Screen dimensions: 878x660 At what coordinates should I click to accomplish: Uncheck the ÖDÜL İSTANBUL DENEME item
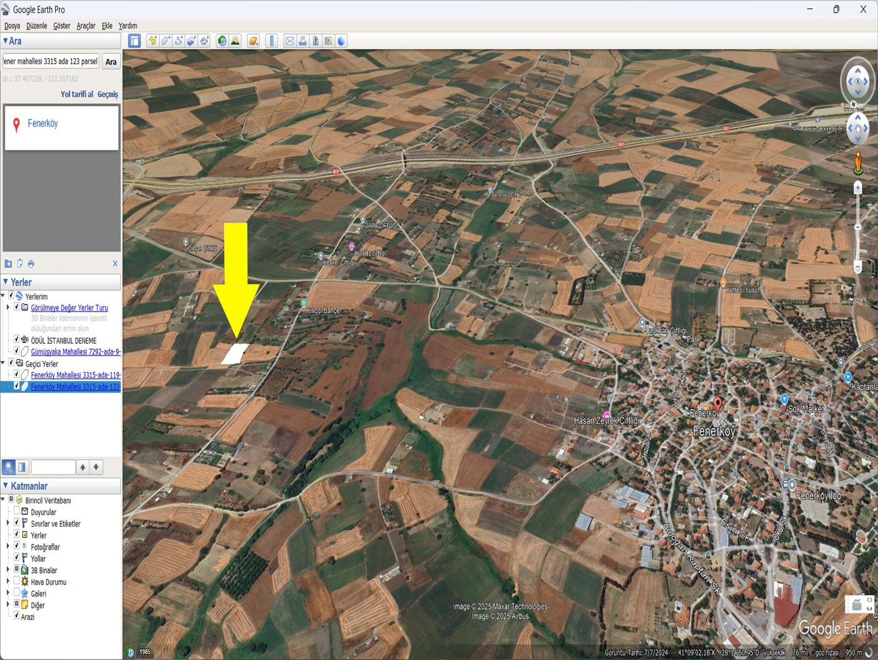[x=16, y=340]
